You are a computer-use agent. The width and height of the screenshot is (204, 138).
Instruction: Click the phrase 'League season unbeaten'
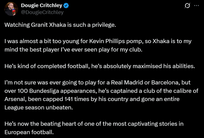click(38, 107)
